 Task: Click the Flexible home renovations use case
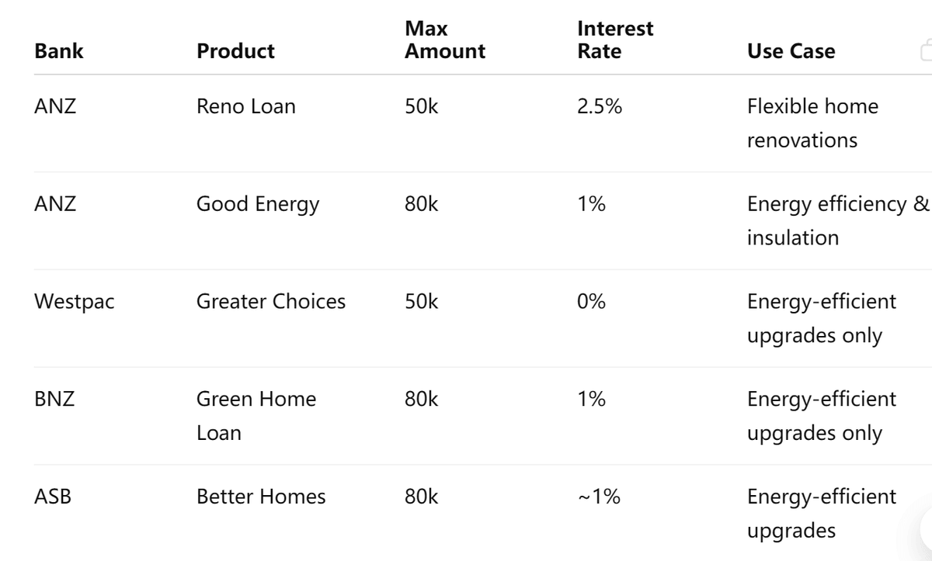pyautogui.click(x=812, y=123)
